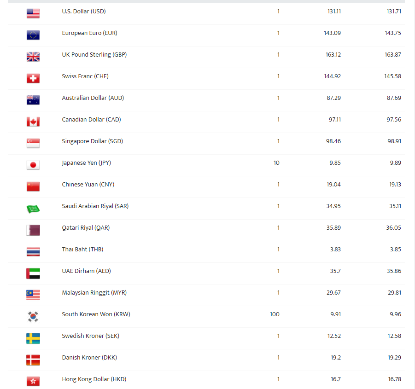
Task: Select the Danish Kroner (DKK) label
Action: click(89, 358)
